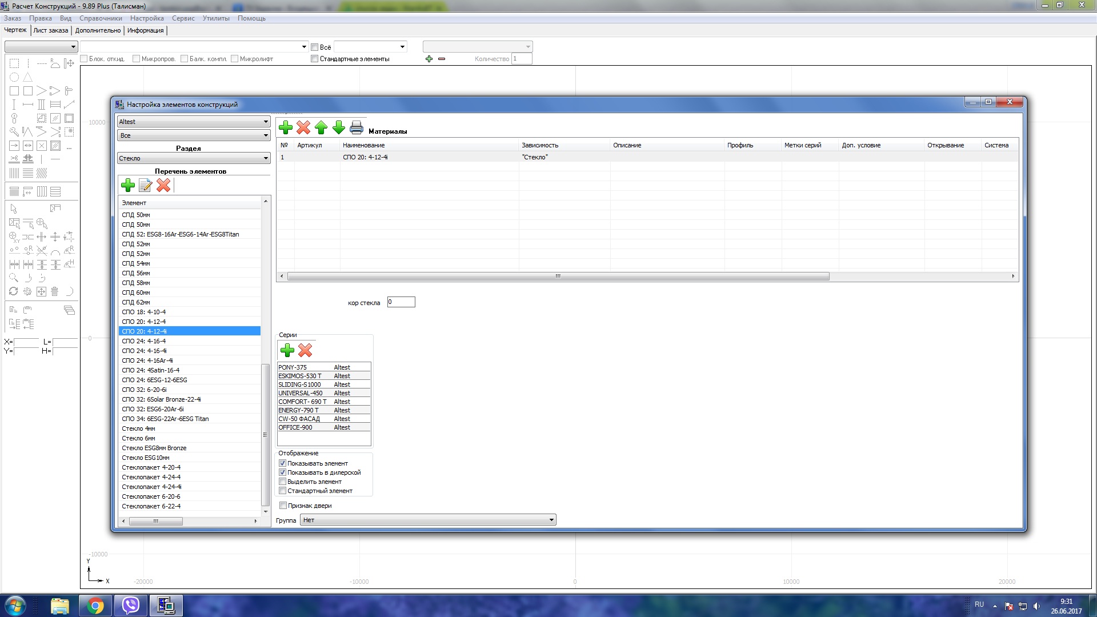Choose the magnifier zoom tool
The image size is (1097, 617).
pyautogui.click(x=14, y=278)
